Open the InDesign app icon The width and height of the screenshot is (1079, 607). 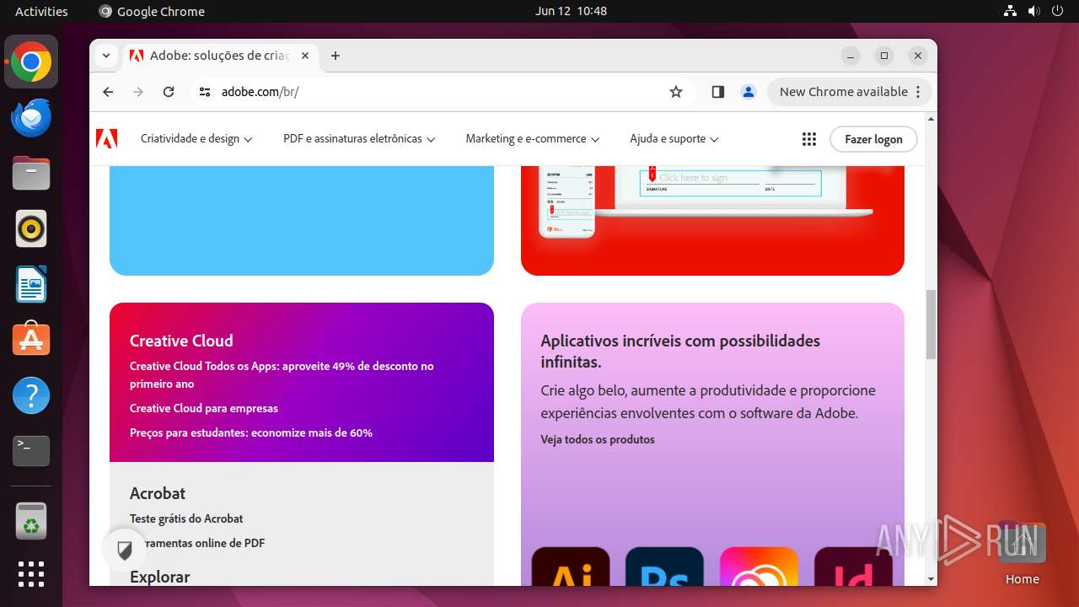coord(853,567)
